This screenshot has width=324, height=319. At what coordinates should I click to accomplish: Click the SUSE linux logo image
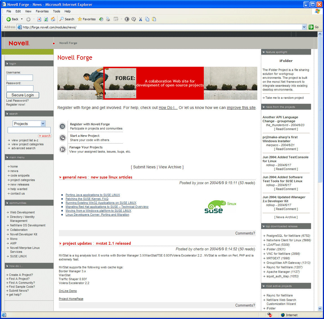(220, 207)
